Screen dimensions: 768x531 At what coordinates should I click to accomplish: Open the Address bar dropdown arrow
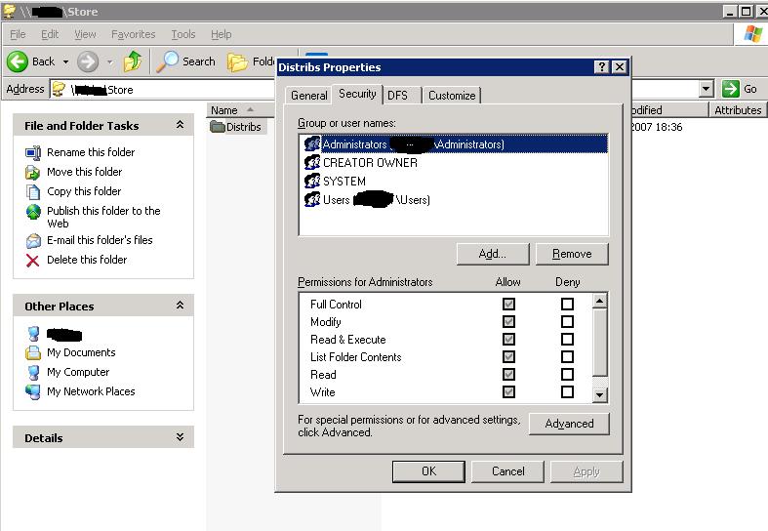pos(706,89)
